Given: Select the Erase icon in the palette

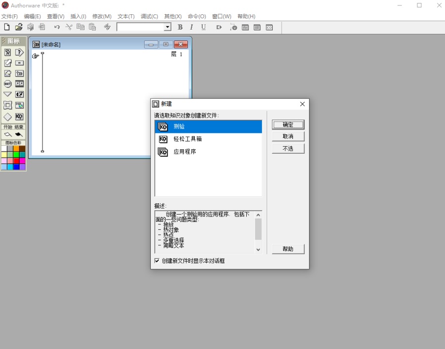Looking at the screenshot, I should (x=7, y=74).
